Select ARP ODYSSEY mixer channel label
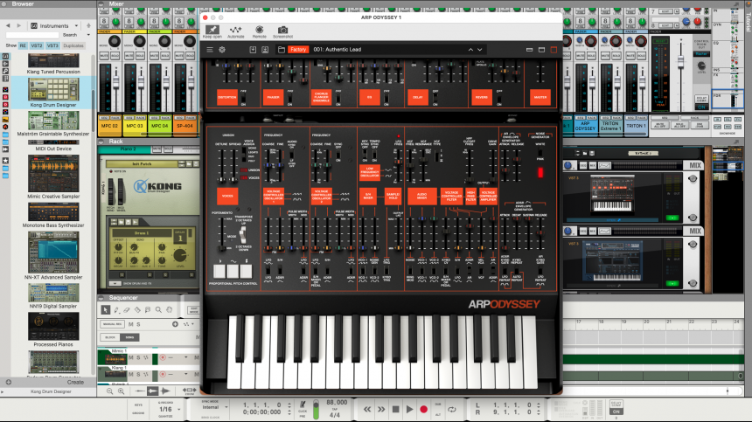Image resolution: width=752 pixels, height=422 pixels. [x=585, y=126]
